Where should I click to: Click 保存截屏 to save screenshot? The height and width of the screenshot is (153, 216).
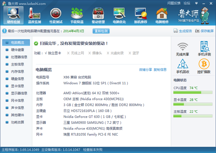click(205, 31)
